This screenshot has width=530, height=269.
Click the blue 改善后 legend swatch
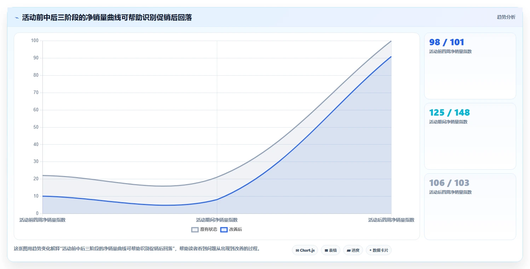(x=224, y=229)
